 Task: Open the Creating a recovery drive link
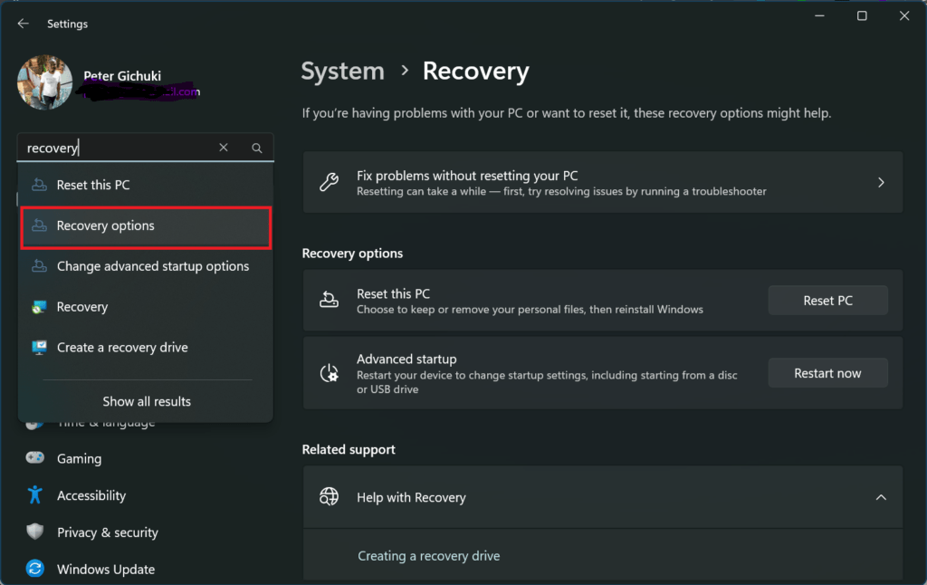point(428,555)
